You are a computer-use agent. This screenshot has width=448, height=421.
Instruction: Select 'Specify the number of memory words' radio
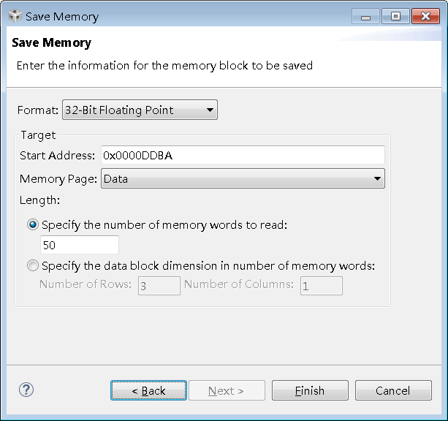[x=33, y=225]
